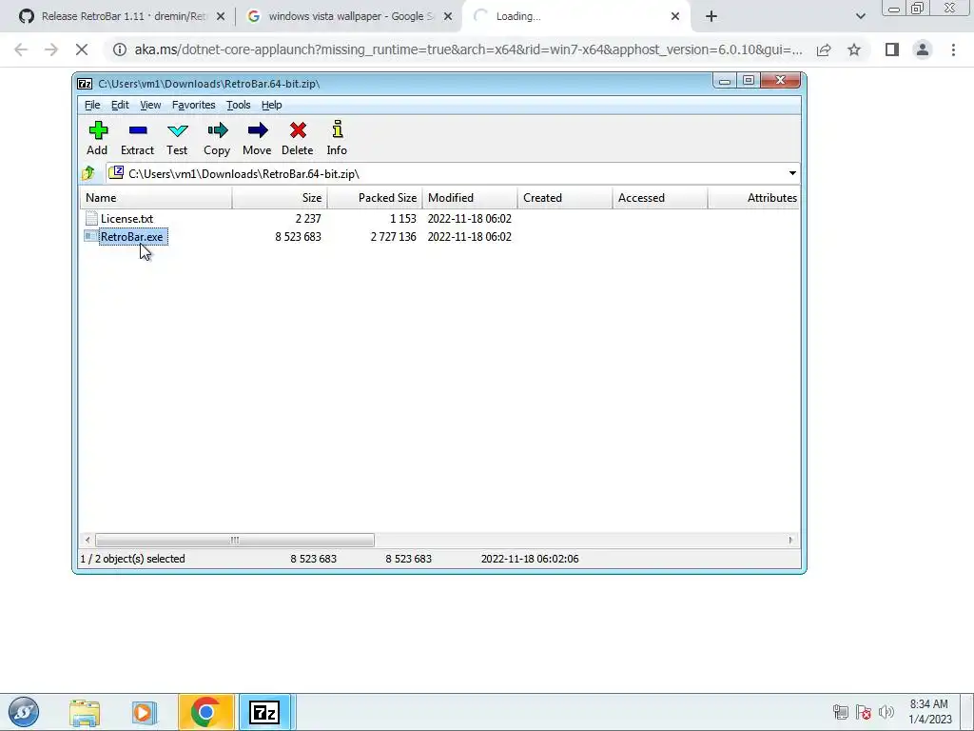Sort by the Name column header
The image size is (974, 731).
click(x=155, y=198)
